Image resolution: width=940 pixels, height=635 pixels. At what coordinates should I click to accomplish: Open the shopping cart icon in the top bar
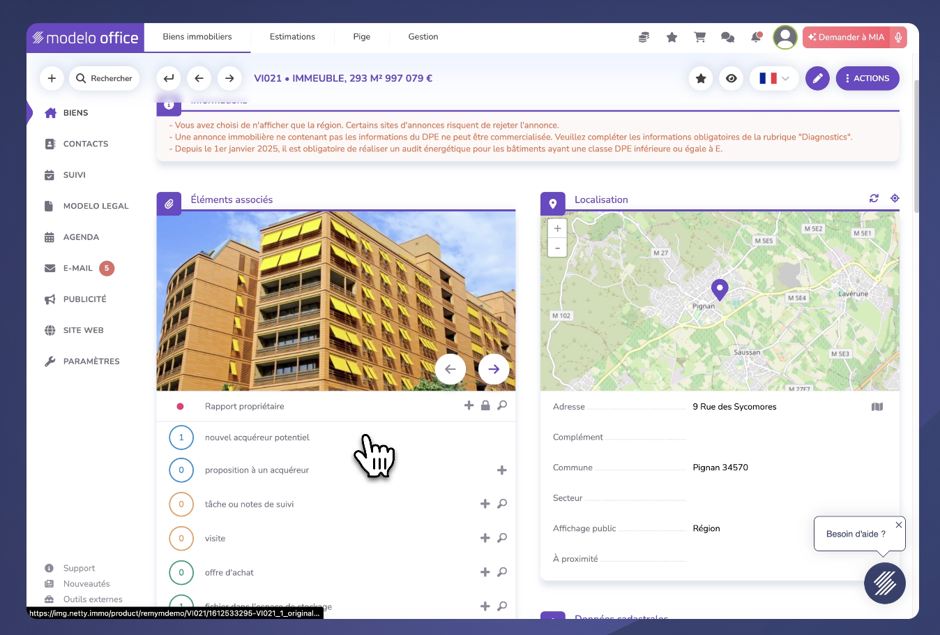coord(699,37)
